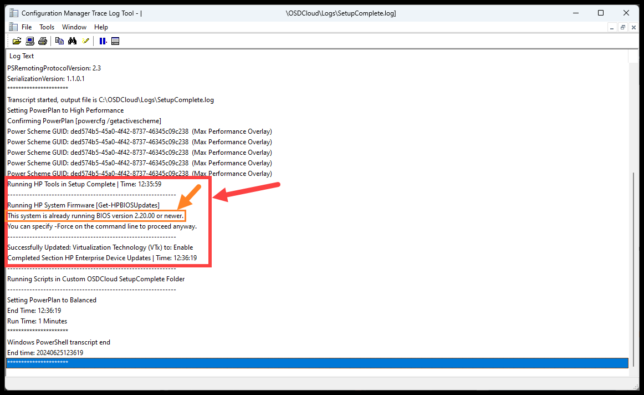
Task: Open the File menu
Action: pyautogui.click(x=27, y=27)
